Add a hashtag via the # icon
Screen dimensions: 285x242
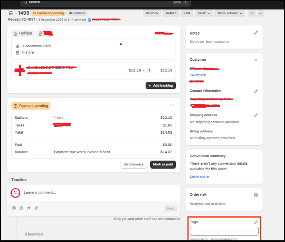28,208
